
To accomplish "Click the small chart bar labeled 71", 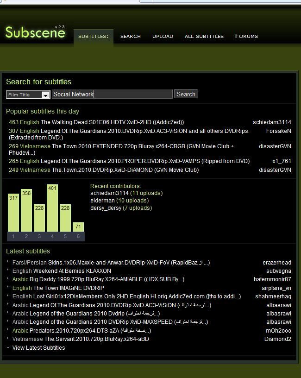I will [78, 227].
